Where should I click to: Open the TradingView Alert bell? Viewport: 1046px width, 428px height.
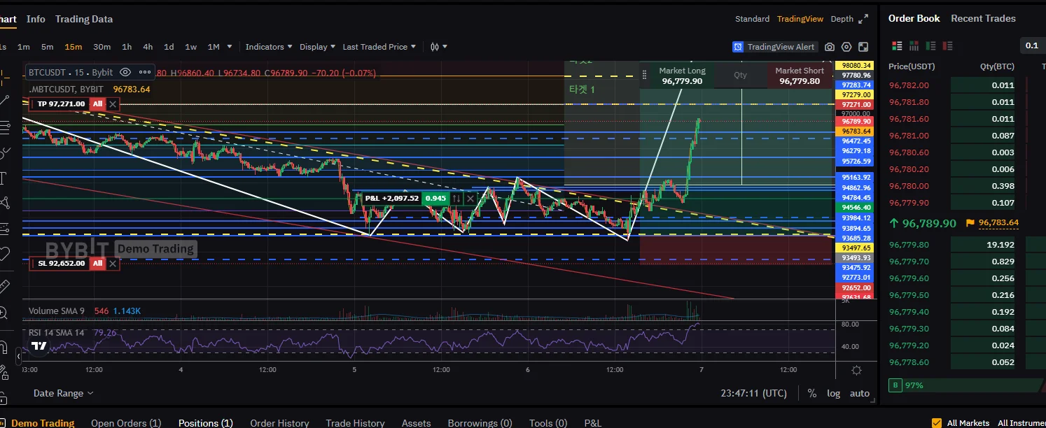tap(774, 47)
